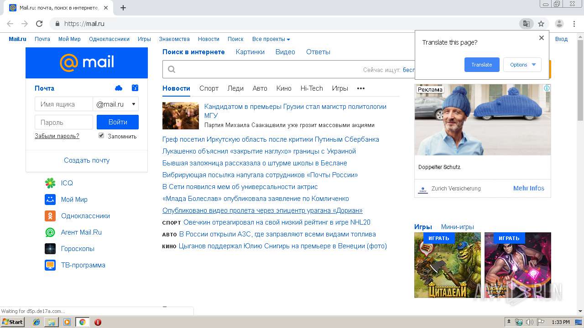
Task: Click the ICQ flower icon
Action: [50, 183]
